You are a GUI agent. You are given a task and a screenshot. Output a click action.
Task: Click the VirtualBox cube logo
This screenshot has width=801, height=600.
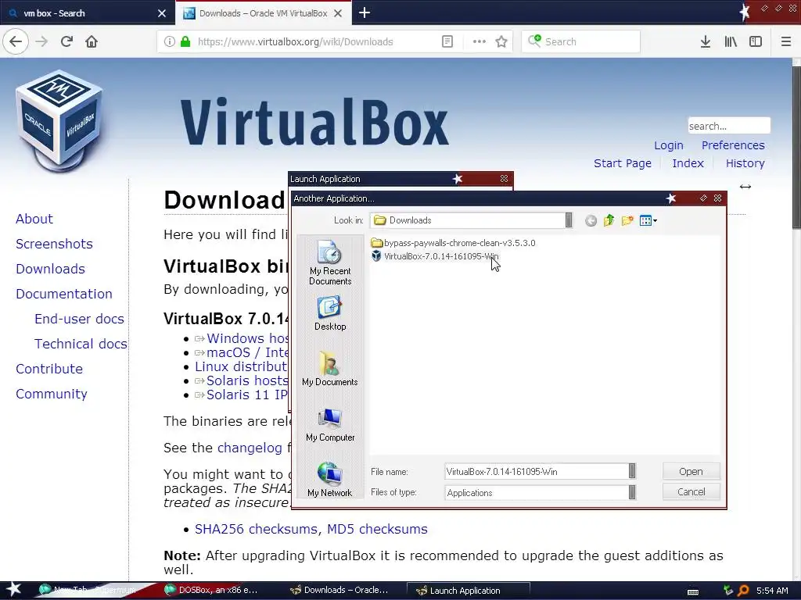59,121
